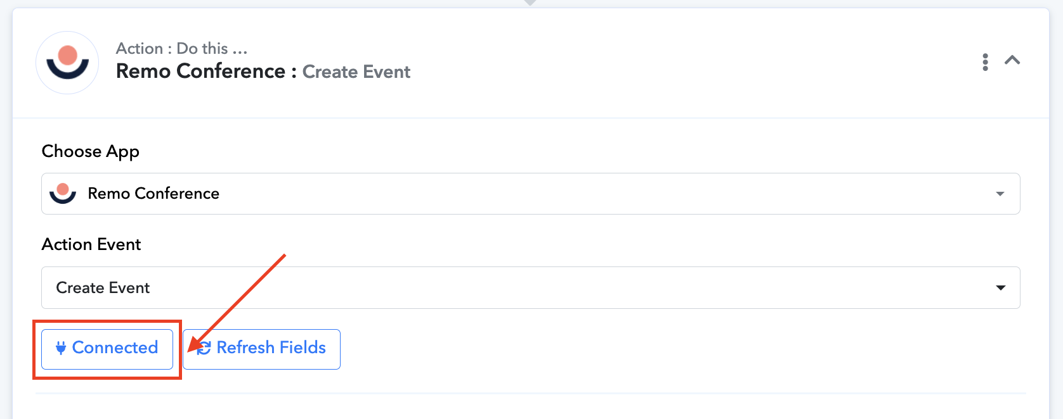Screen dimensions: 1063x419
Task: Click 'Create Event' text inside event dropdown
Action: 103,288
